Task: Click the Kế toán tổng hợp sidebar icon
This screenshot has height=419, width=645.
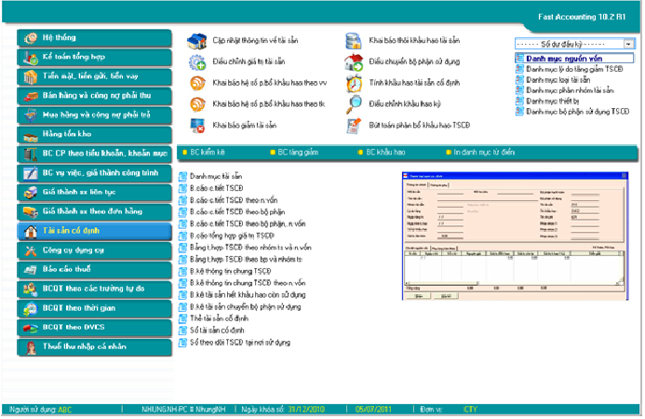Action: click(31, 58)
